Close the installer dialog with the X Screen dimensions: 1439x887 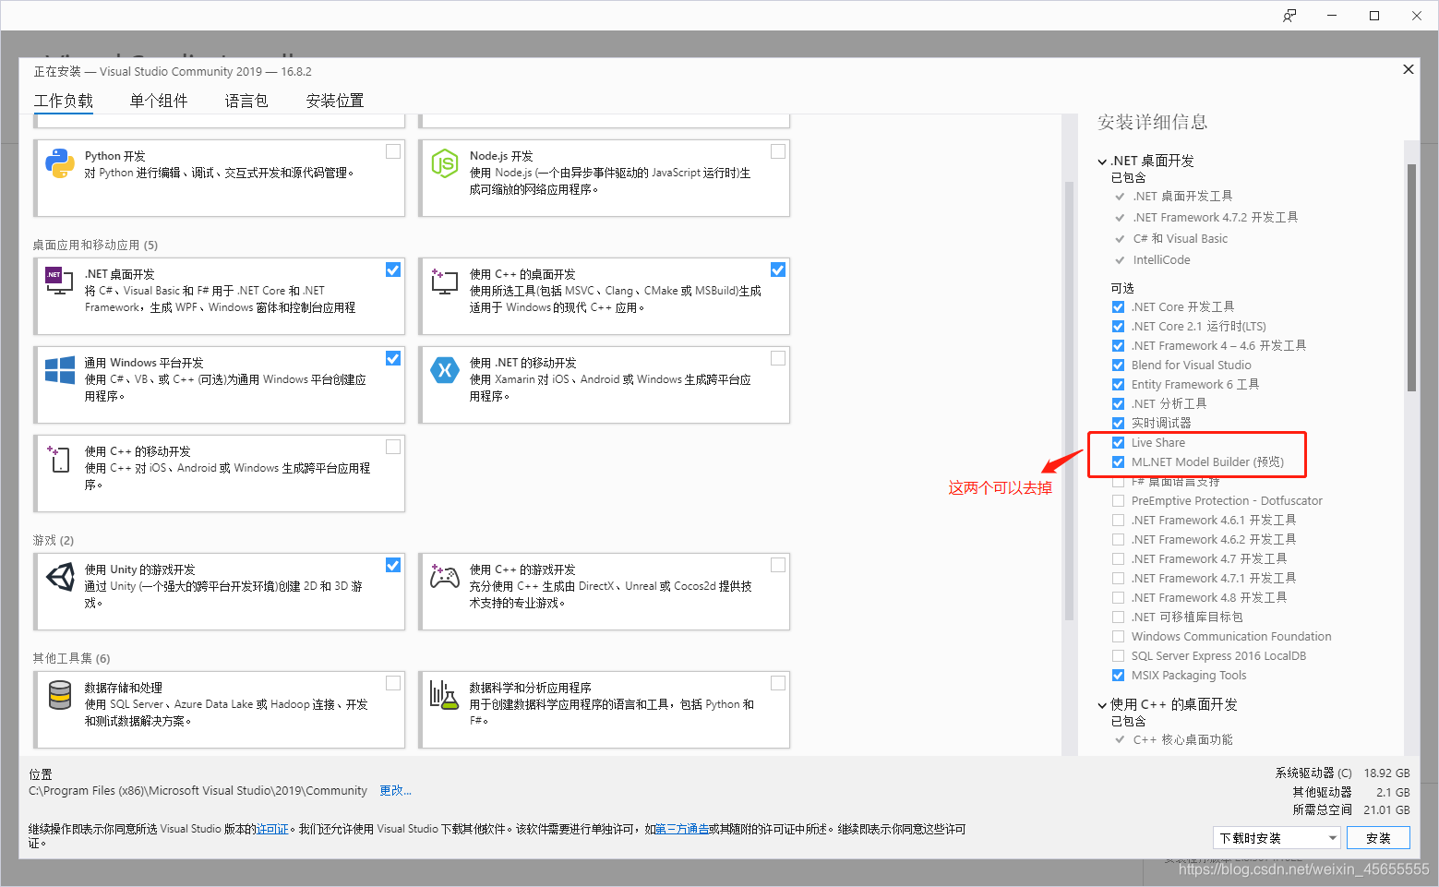point(1409,69)
